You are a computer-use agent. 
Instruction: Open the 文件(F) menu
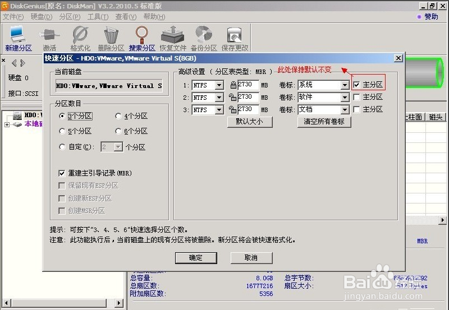[x=13, y=17]
